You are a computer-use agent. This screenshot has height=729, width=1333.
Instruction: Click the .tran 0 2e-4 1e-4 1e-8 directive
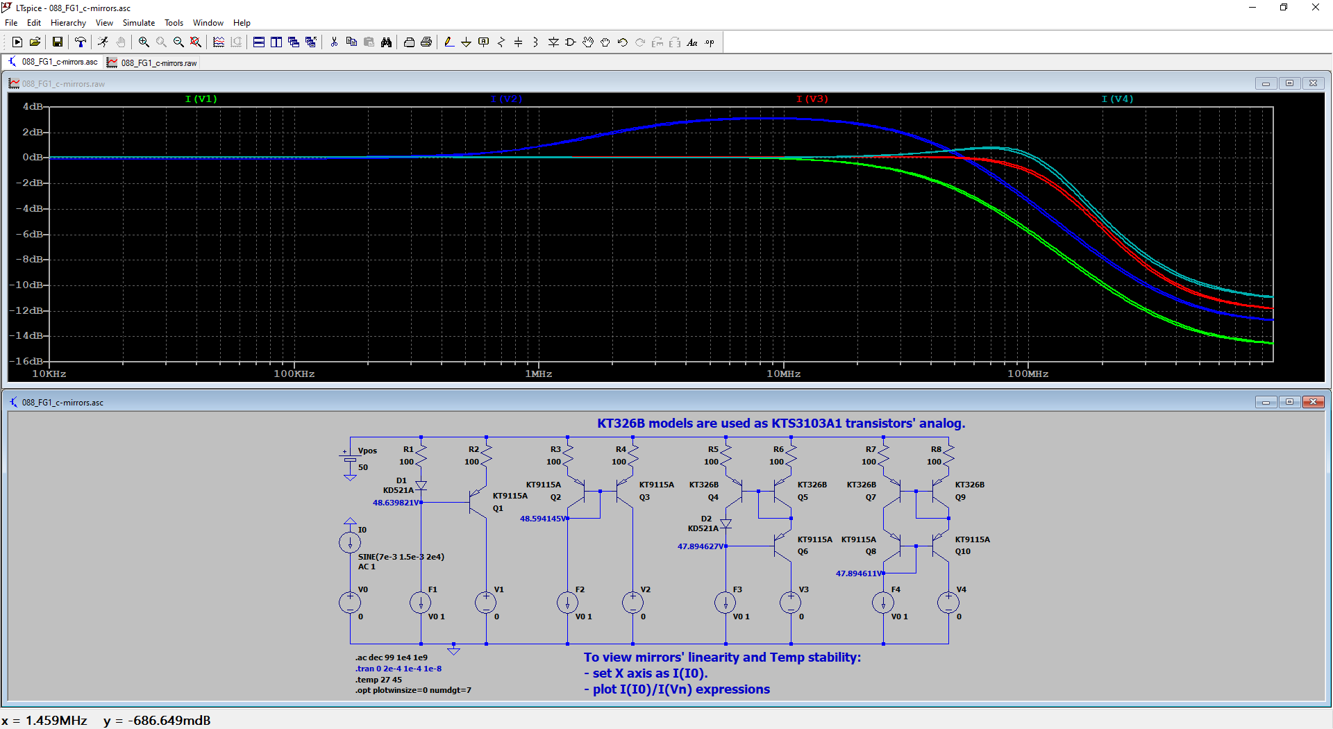tap(399, 669)
